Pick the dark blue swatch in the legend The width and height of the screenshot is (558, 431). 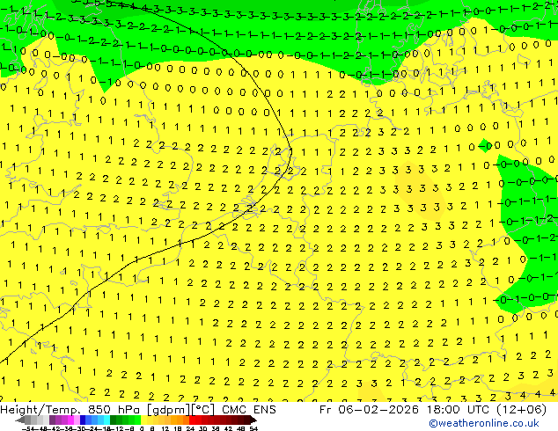83,420
